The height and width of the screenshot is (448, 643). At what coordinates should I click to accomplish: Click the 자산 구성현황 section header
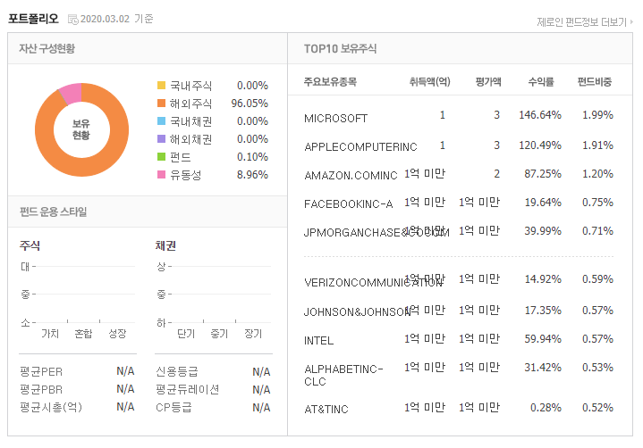click(x=47, y=48)
